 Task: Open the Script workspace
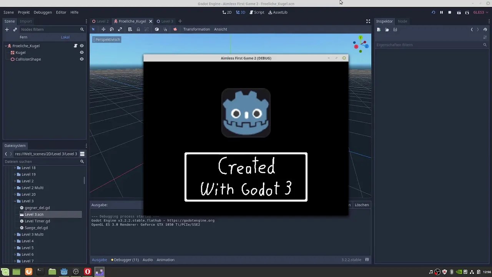coord(257,12)
